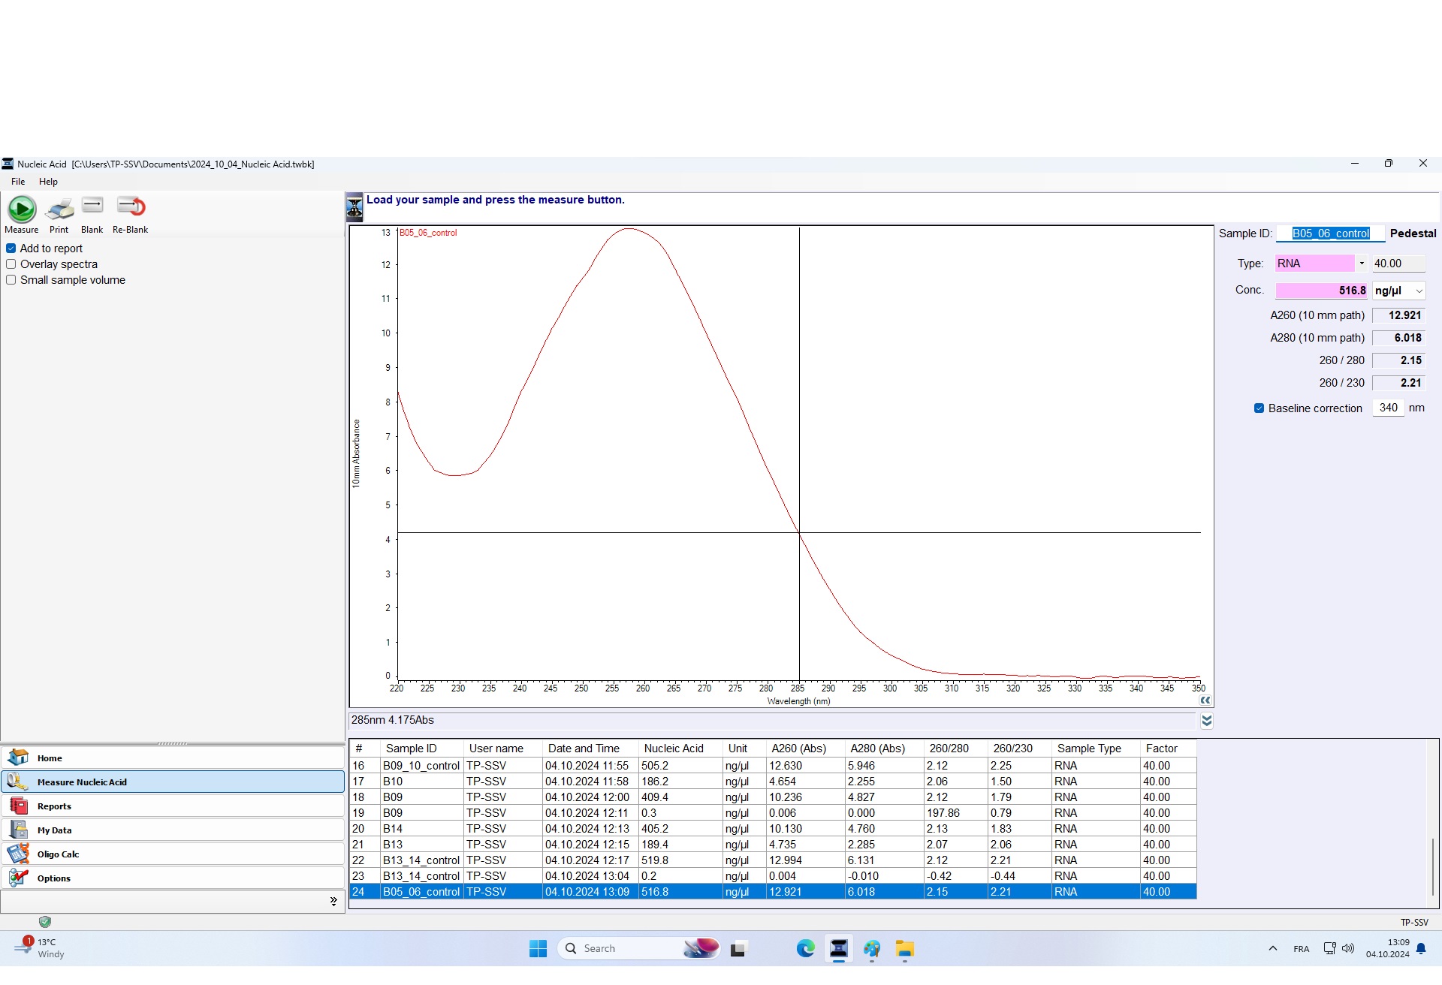Enable Overlay spectra checkbox
The image size is (1442, 985).
point(11,264)
